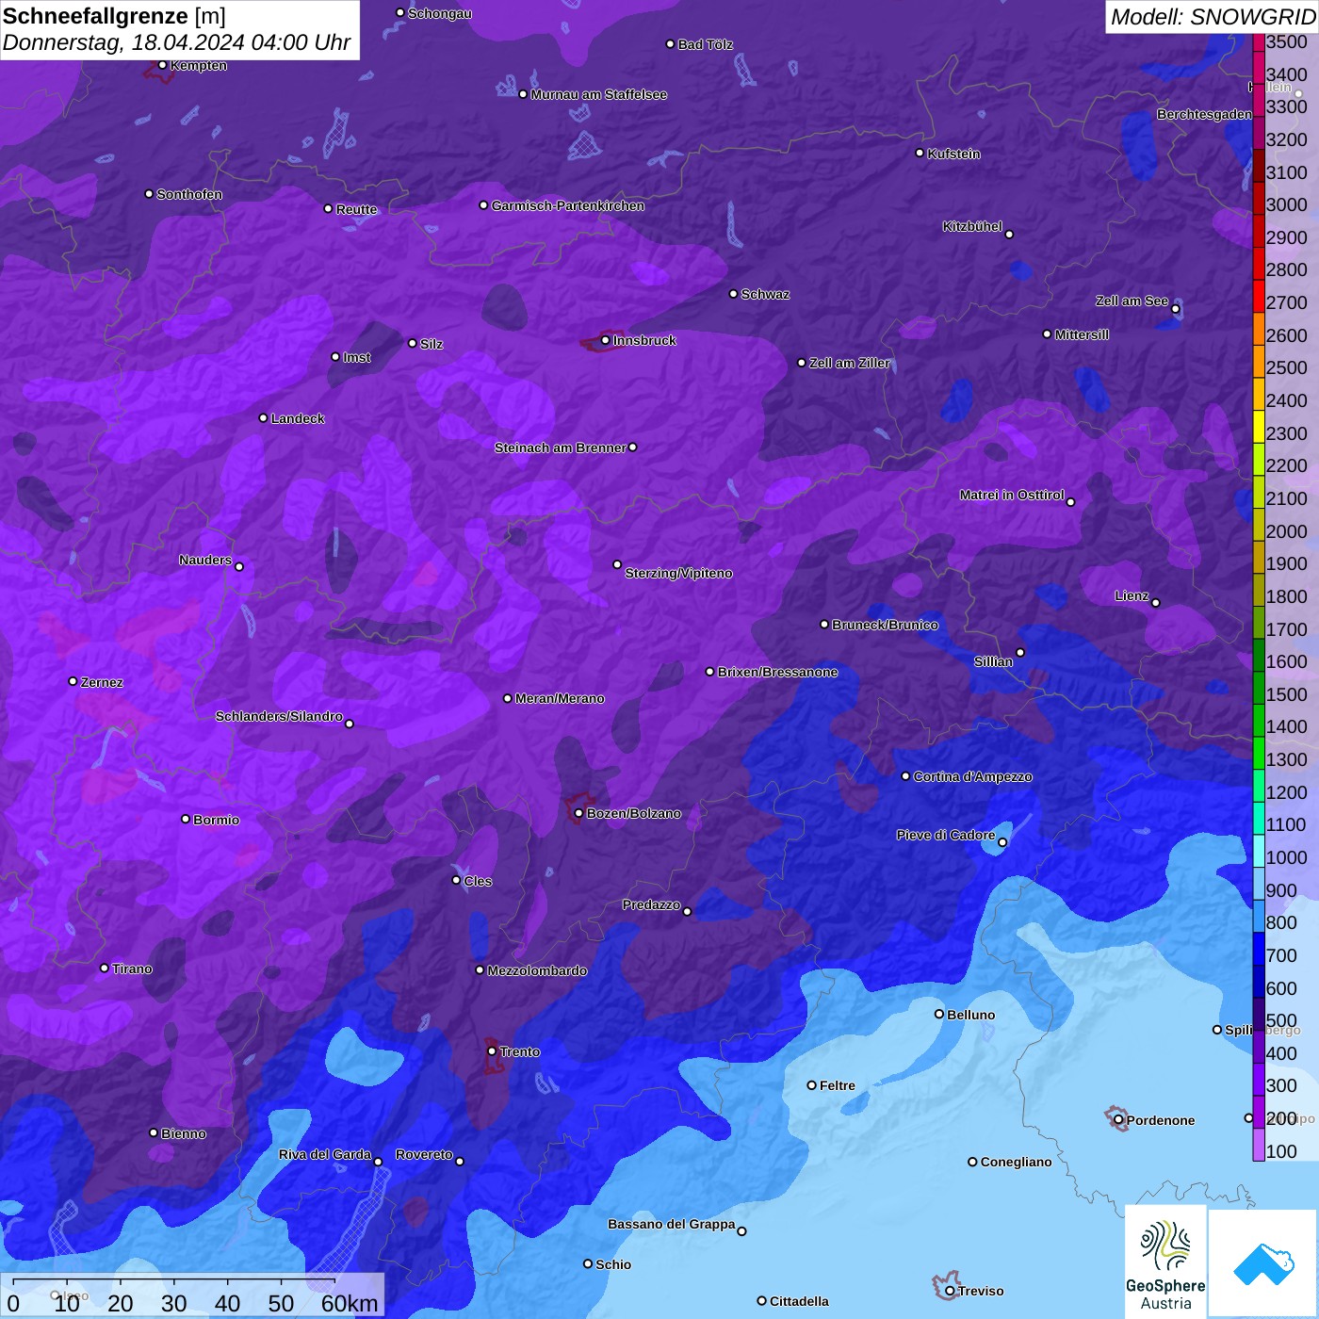The width and height of the screenshot is (1319, 1319).
Task: Click the Conegliano location dot
Action: tap(972, 1162)
